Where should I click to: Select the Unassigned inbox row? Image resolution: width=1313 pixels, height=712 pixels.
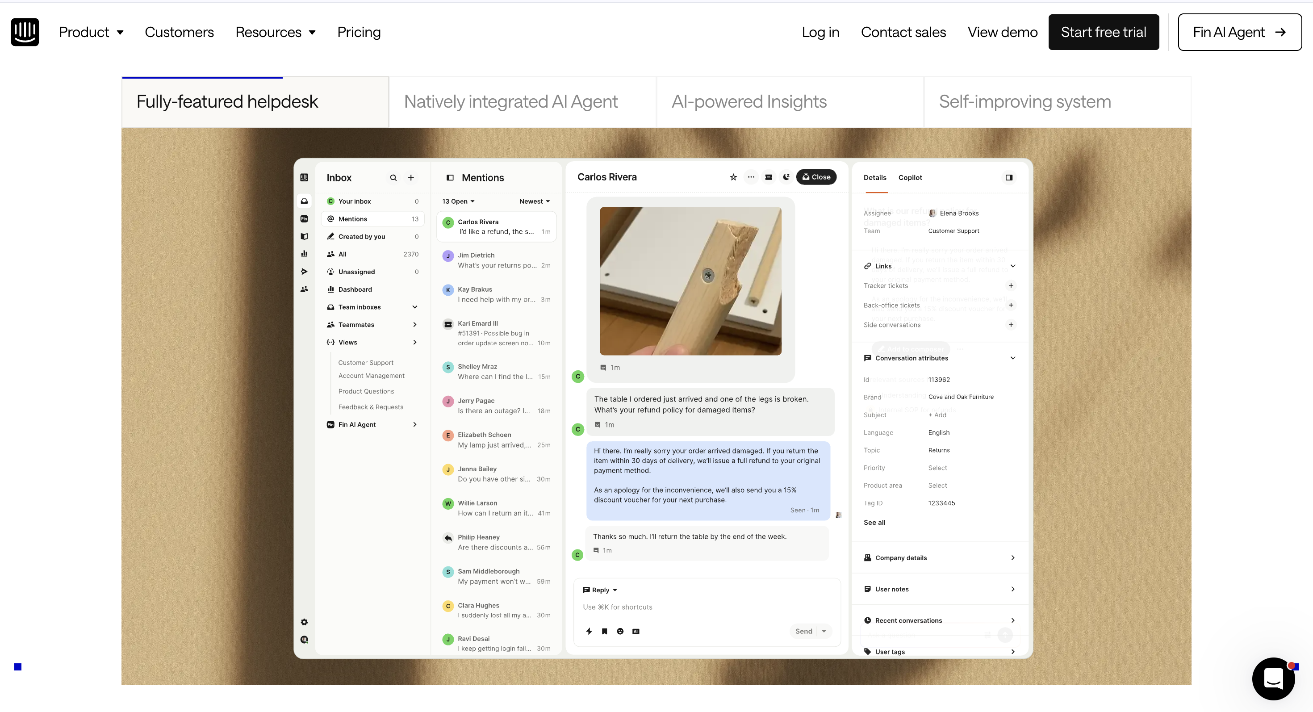372,272
